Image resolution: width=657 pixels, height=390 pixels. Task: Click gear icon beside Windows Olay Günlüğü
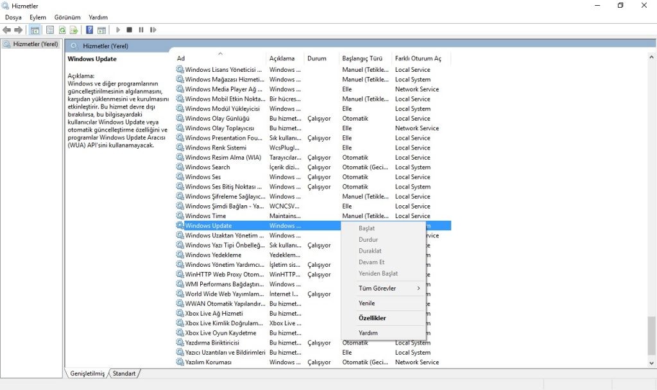click(180, 118)
